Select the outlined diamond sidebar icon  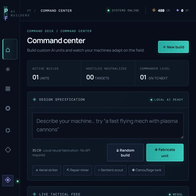[x=8, y=150]
